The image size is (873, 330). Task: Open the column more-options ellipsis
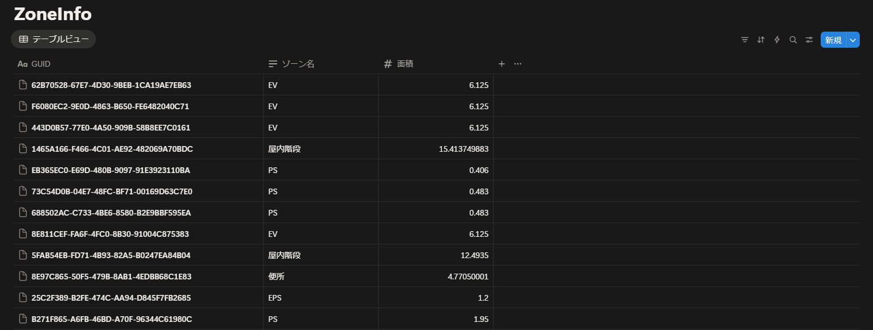coord(518,64)
